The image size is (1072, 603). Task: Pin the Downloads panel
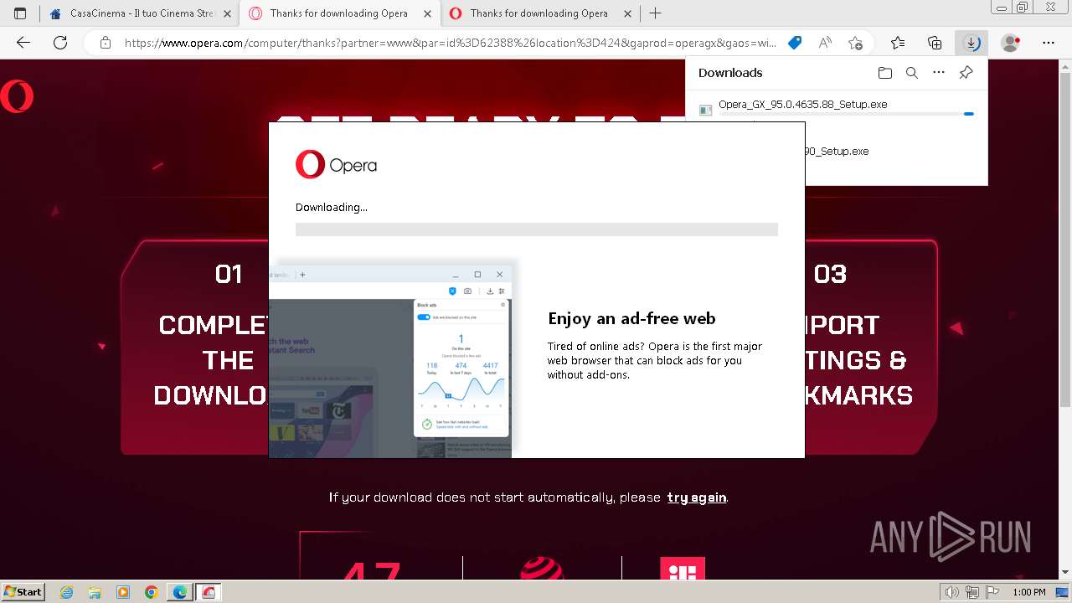point(966,73)
